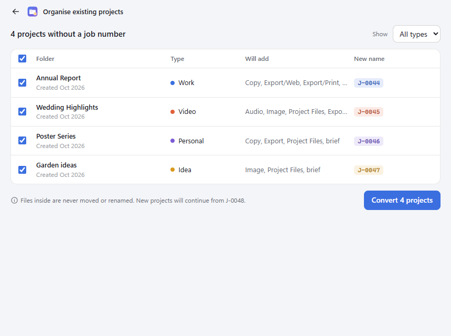Select the J-0044 new name badge

[x=369, y=83]
